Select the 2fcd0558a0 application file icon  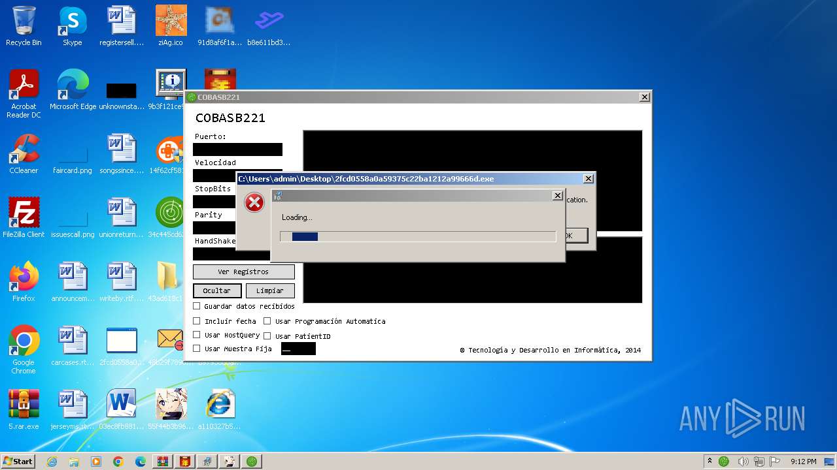point(122,346)
